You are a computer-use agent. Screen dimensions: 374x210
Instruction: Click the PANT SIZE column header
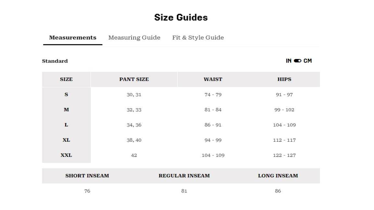134,79
